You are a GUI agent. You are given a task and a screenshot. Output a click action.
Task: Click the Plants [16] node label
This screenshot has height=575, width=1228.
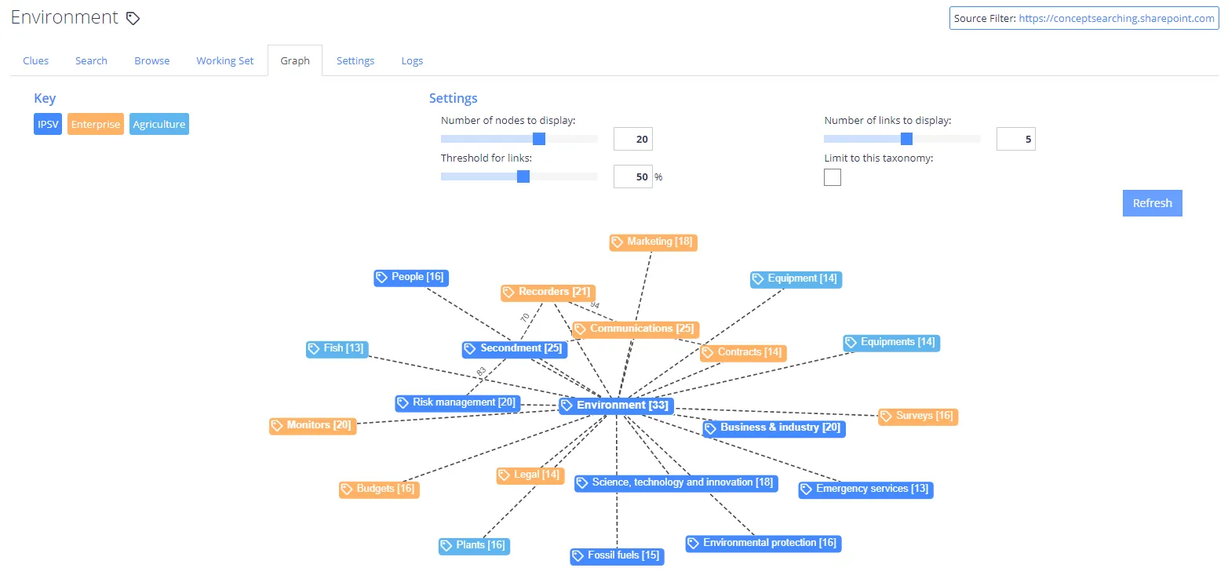point(480,545)
